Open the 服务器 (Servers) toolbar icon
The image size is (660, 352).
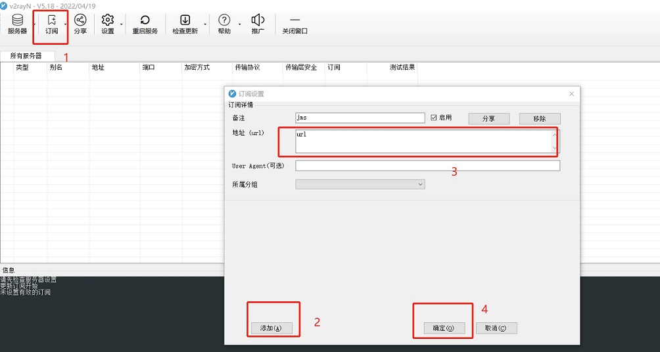17,24
